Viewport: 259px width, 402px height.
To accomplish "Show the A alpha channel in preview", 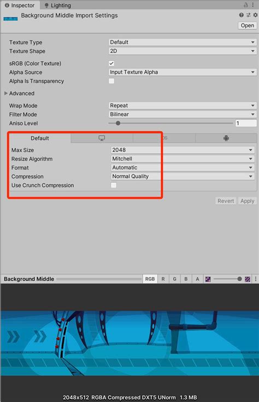I will [x=197, y=279].
